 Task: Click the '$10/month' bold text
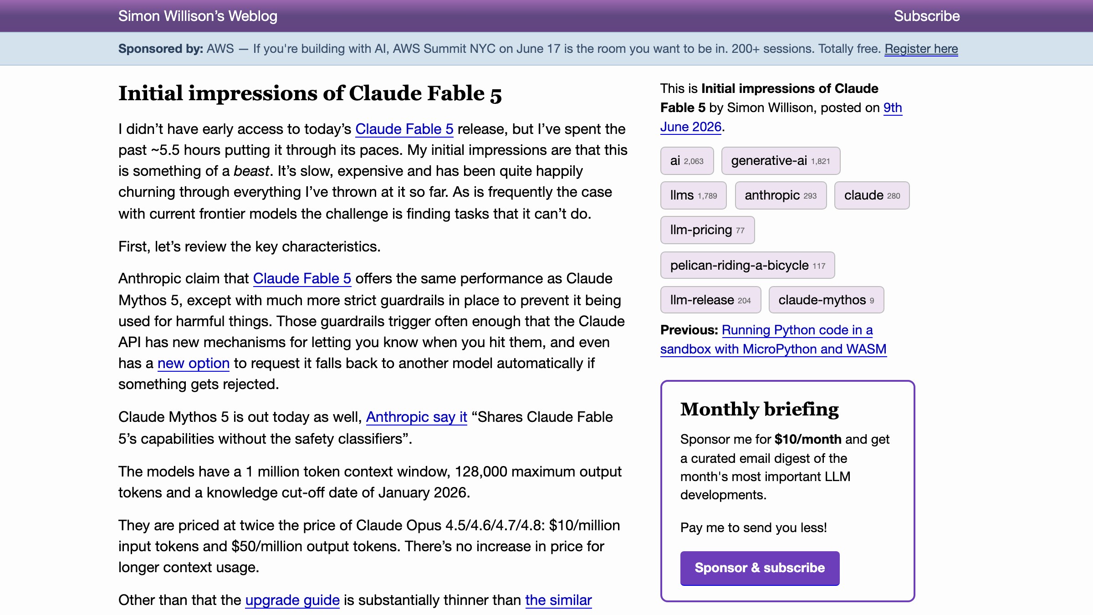pos(808,439)
